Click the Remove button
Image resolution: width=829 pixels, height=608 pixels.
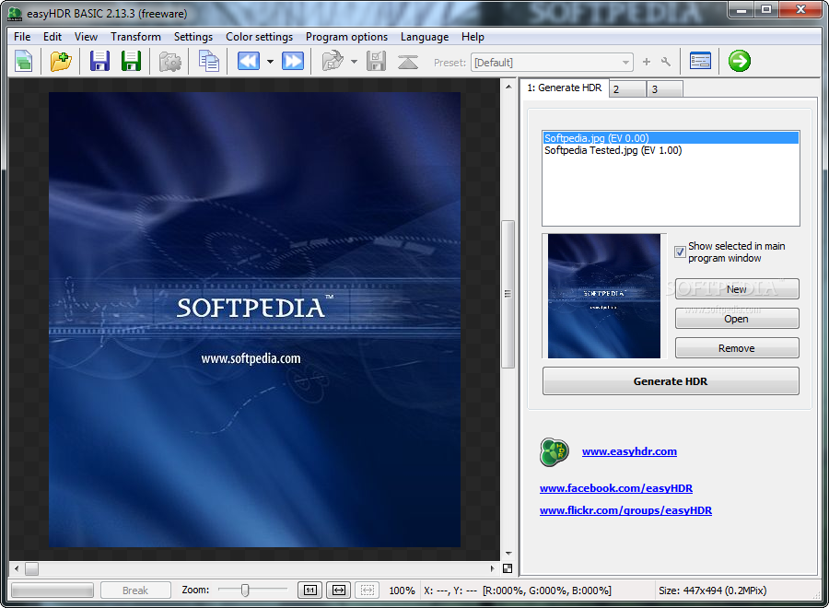[x=737, y=348]
